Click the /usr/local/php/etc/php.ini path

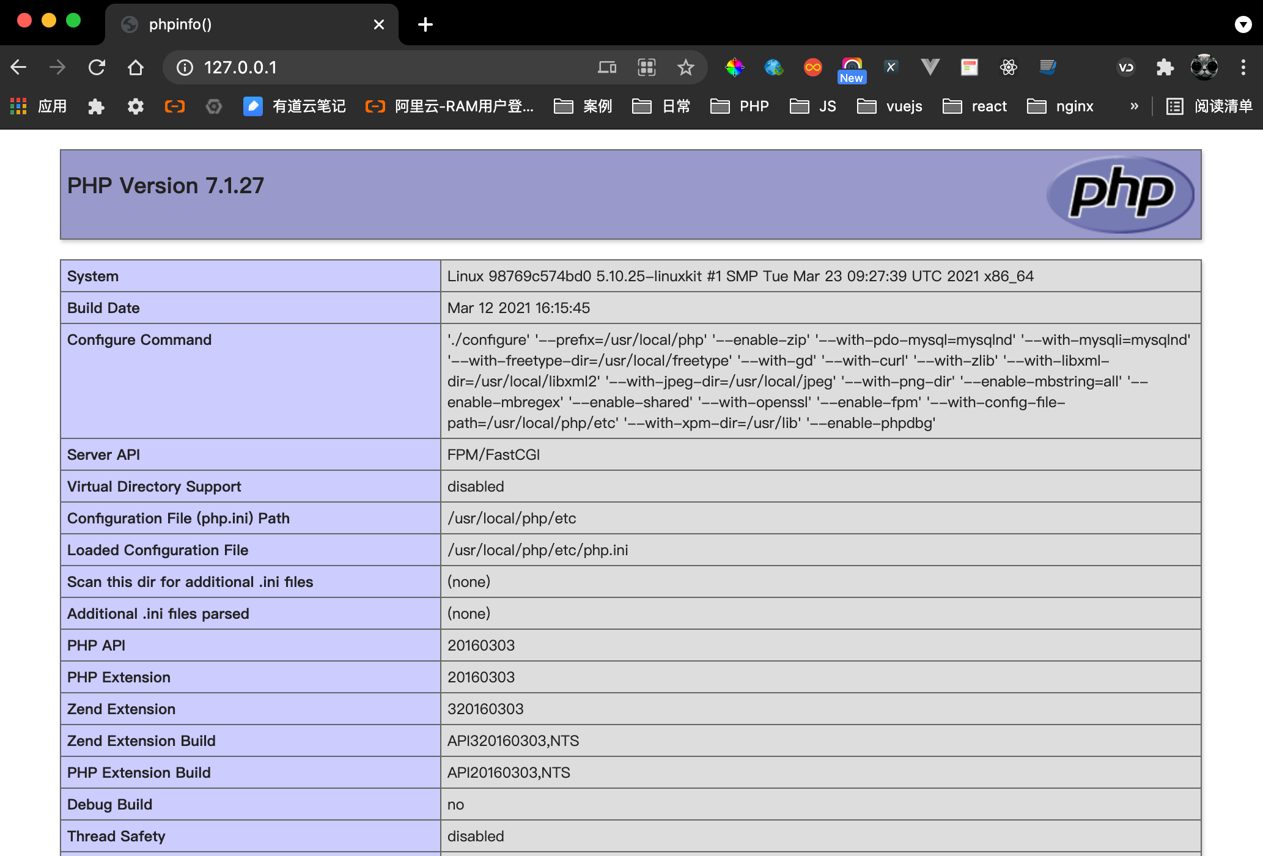tap(537, 550)
